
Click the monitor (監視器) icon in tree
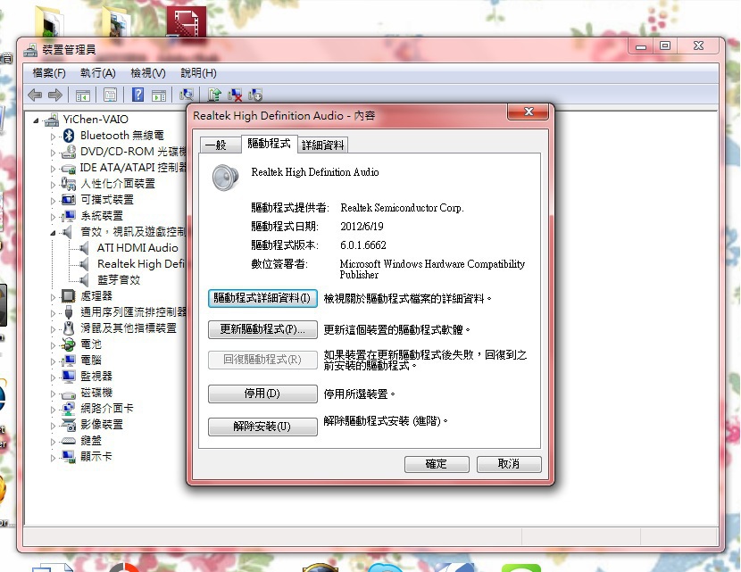coord(69,377)
